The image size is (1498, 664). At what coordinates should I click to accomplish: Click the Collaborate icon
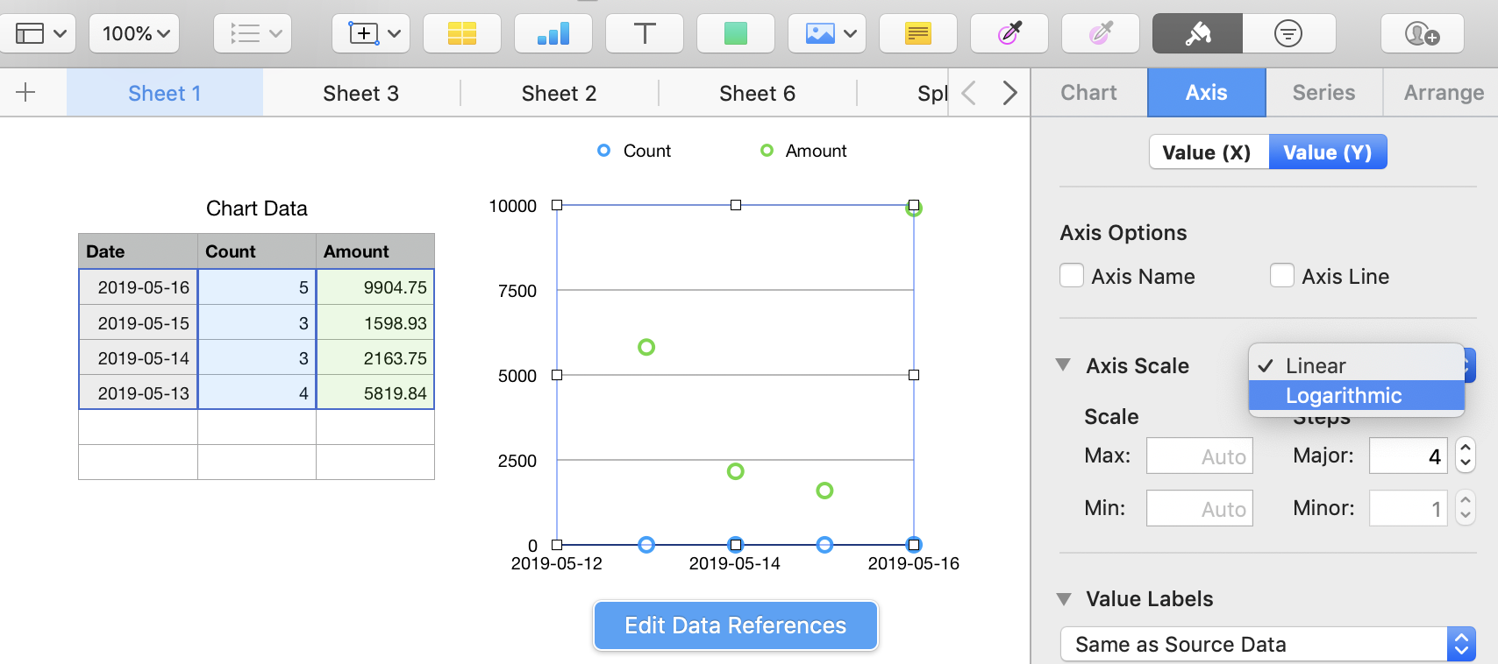pyautogui.click(x=1422, y=34)
